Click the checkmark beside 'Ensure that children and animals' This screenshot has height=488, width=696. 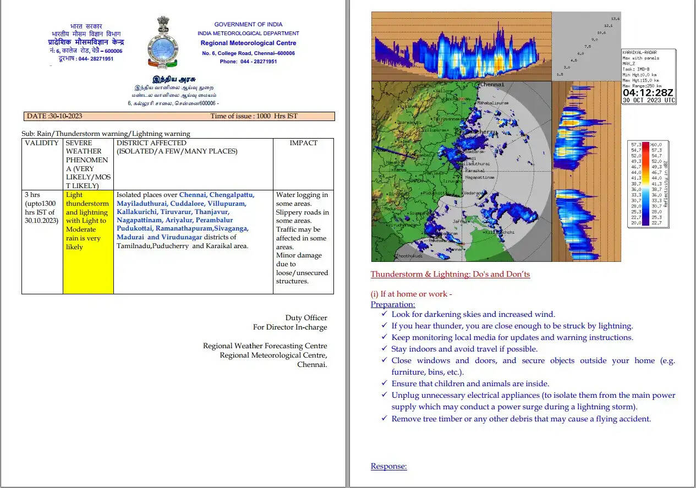384,383
